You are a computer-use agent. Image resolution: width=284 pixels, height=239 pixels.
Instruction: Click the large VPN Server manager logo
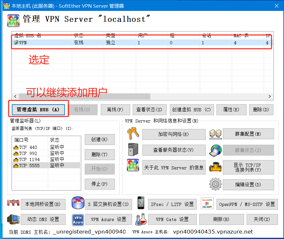pyautogui.click(x=13, y=21)
